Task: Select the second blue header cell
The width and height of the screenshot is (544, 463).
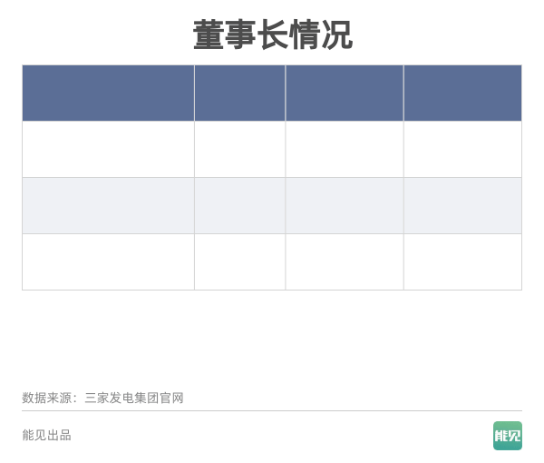Action: point(239,94)
